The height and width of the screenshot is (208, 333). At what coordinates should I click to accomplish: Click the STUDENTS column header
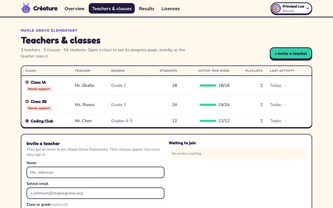[x=168, y=71]
